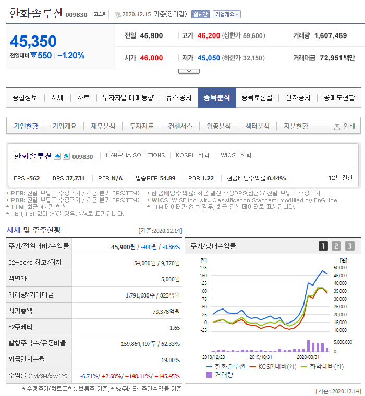Click the current price 45,350
The image size is (365, 396).
[x=33, y=41]
